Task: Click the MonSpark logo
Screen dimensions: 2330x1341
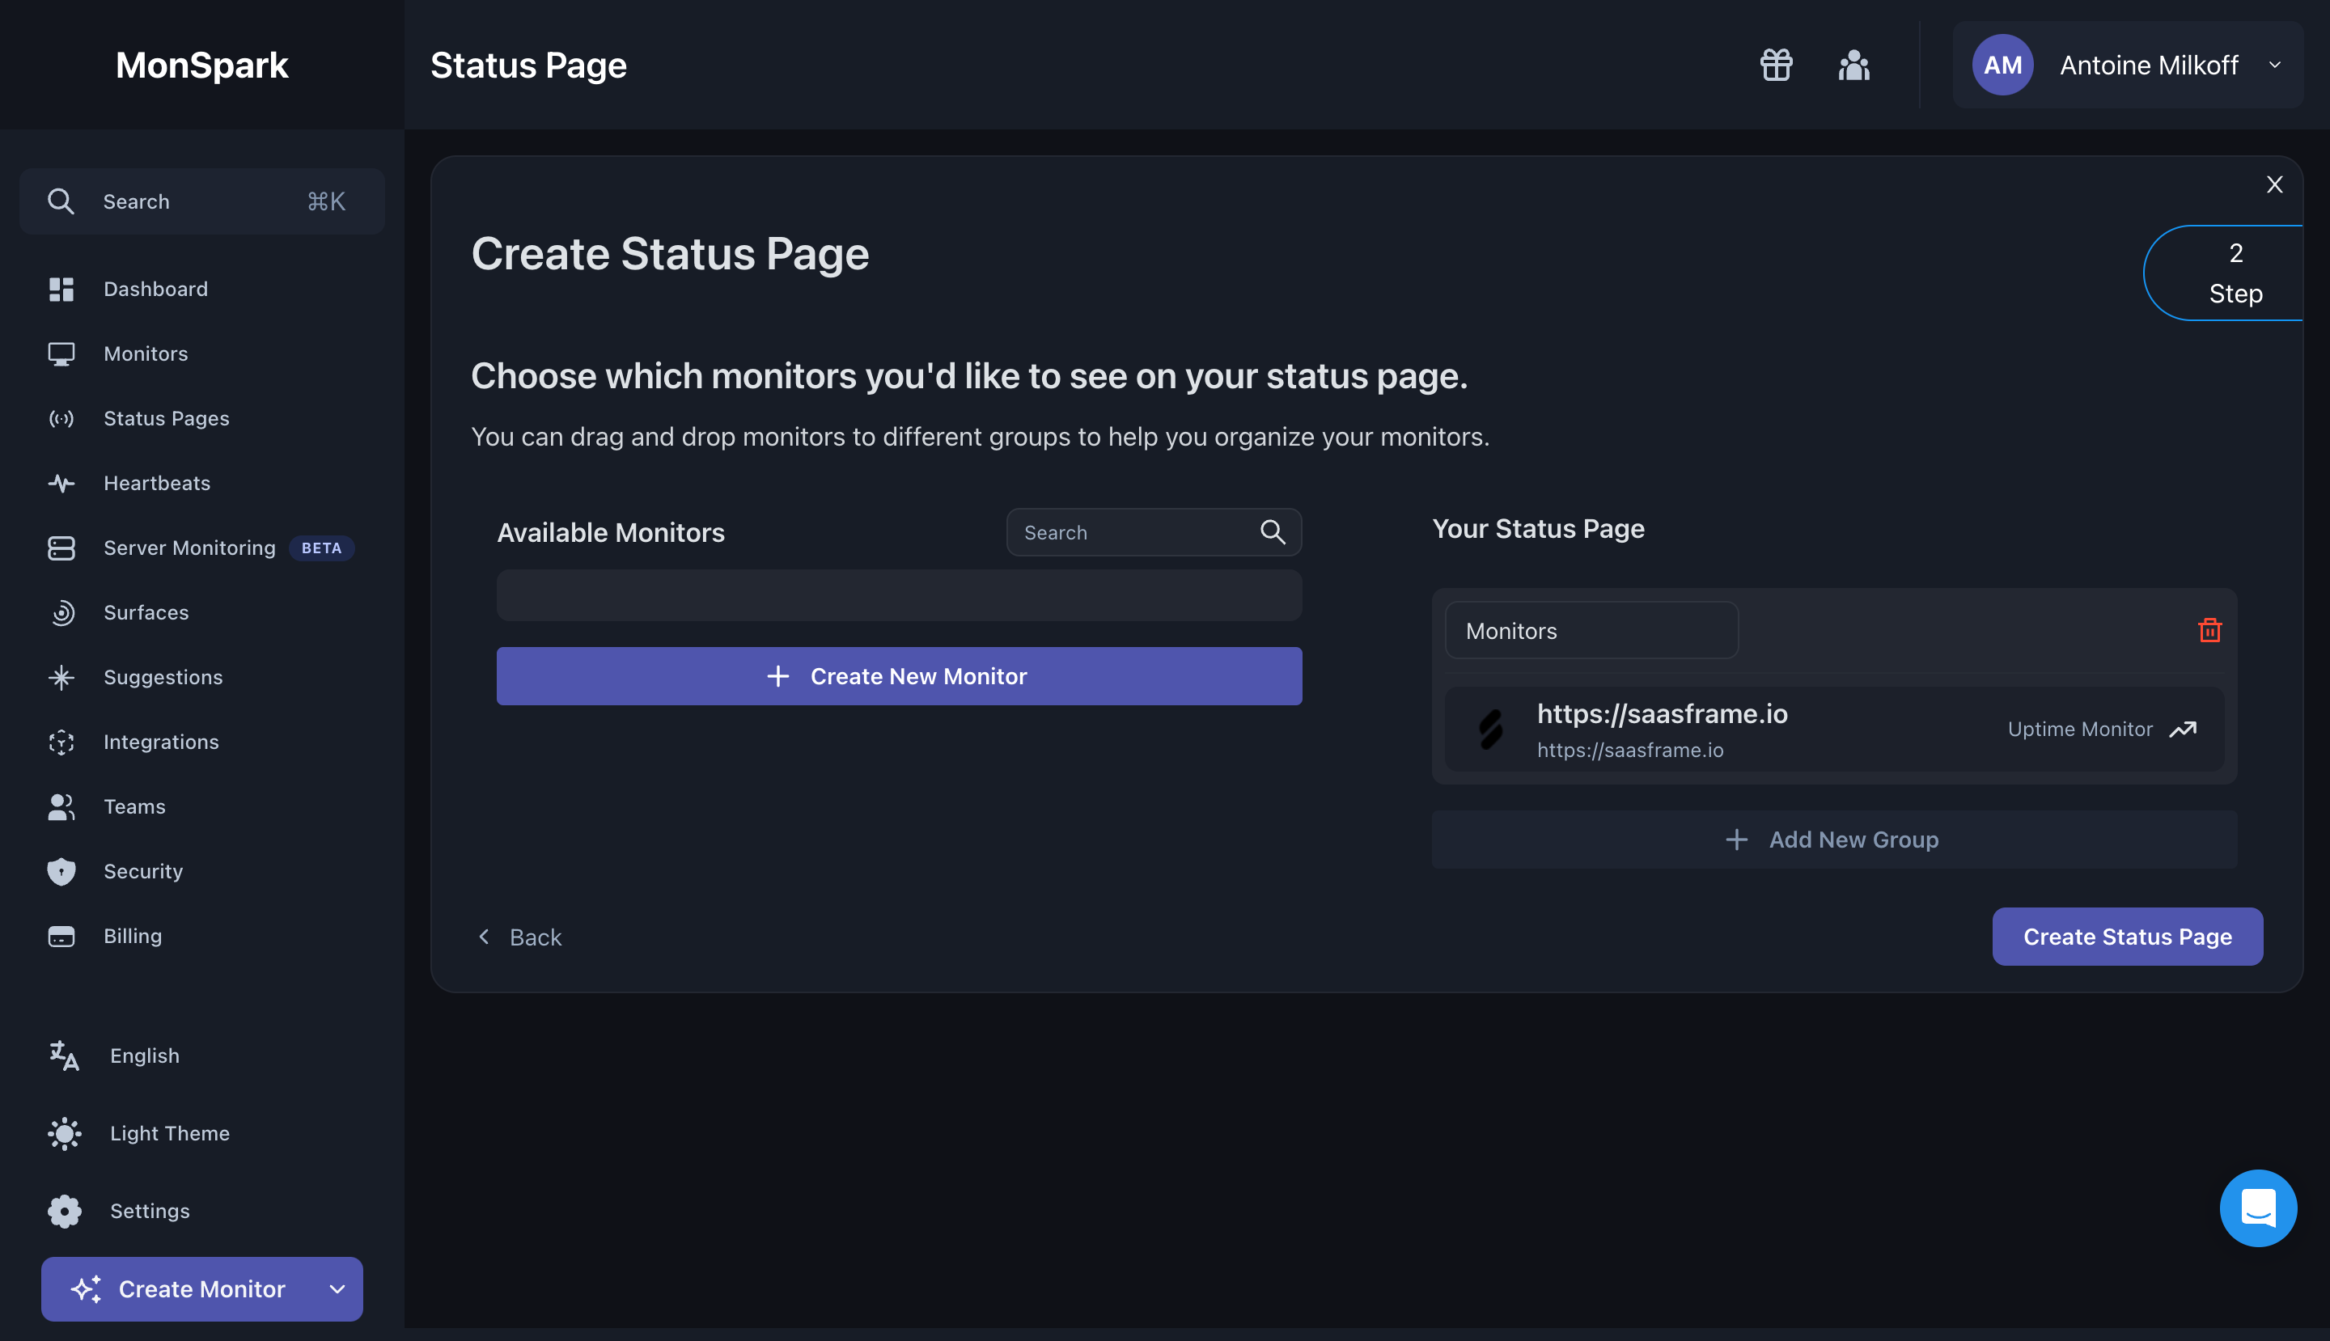Action: [201, 66]
